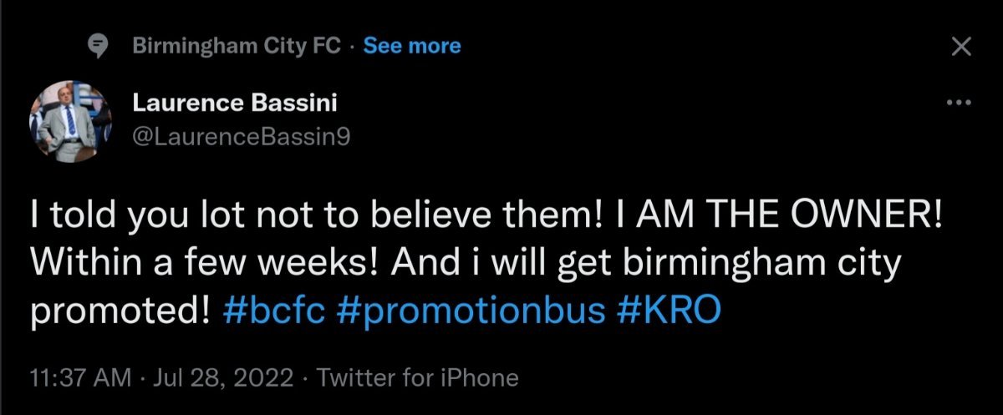Click the Laurence Bassini display name
This screenshot has width=1003, height=415.
(235, 105)
